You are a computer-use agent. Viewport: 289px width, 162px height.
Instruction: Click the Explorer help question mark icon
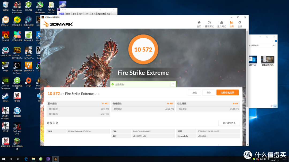(x=276, y=41)
